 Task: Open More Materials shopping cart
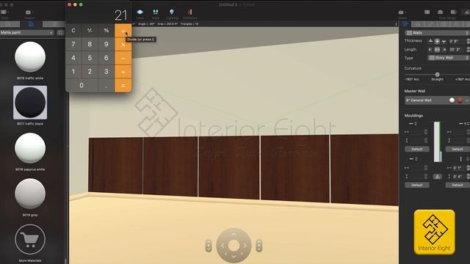(x=30, y=240)
